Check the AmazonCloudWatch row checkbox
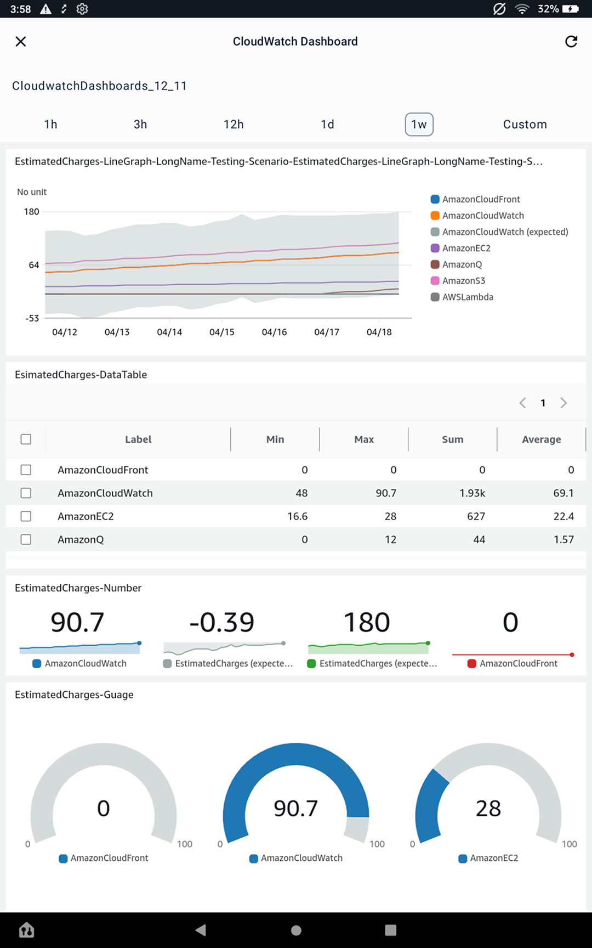The height and width of the screenshot is (948, 592). (26, 493)
